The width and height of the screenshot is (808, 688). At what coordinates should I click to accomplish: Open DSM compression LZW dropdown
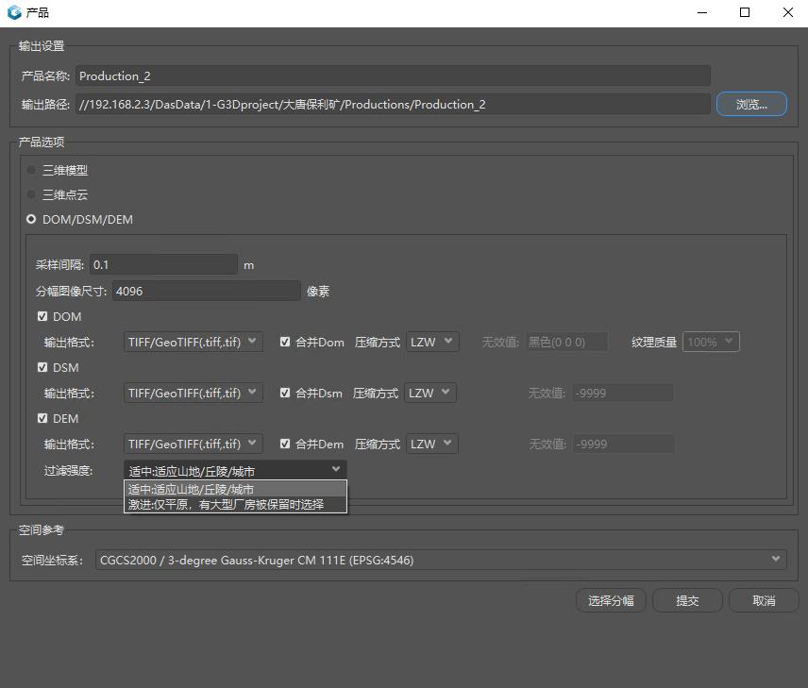pos(430,393)
